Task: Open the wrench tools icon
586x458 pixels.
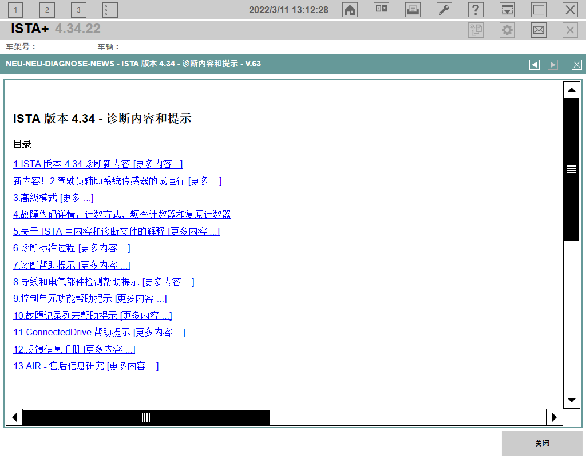Action: [444, 10]
